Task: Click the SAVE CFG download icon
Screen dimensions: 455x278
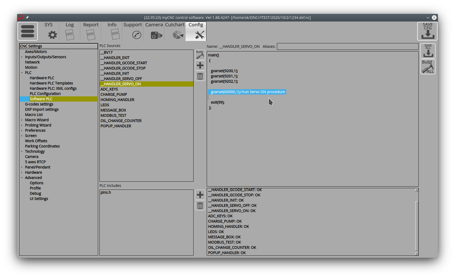Action: pyautogui.click(x=427, y=31)
